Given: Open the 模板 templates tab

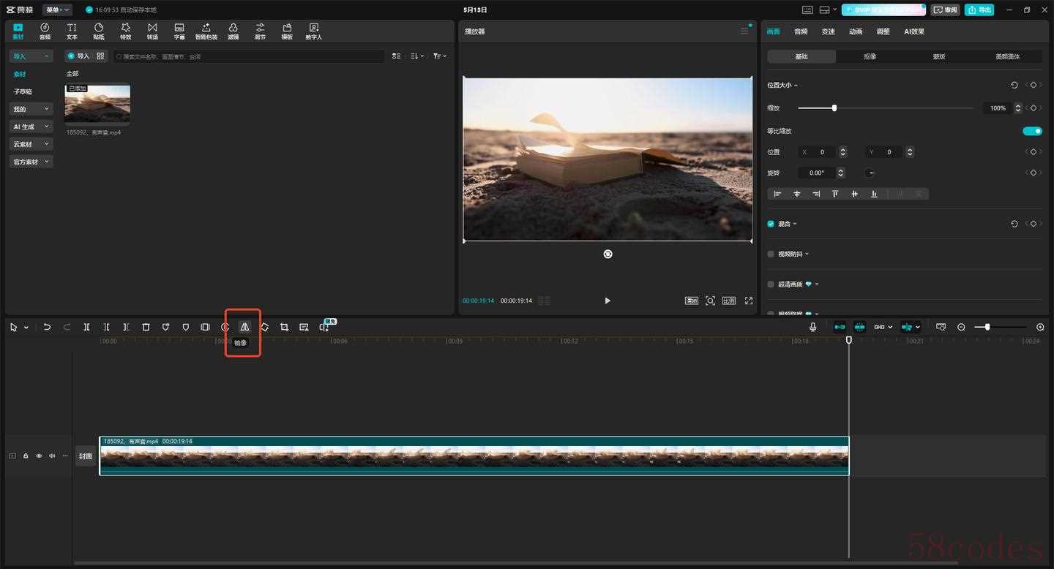Looking at the screenshot, I should click(287, 31).
